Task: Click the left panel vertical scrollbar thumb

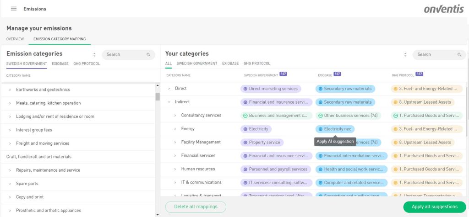Action: coord(158,96)
